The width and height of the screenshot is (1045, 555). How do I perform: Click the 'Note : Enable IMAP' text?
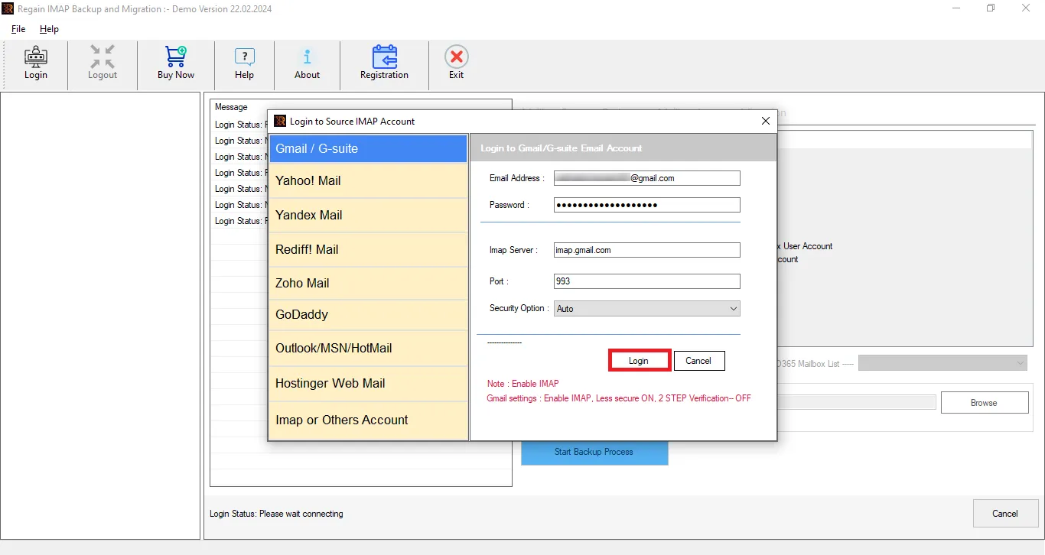point(523,384)
